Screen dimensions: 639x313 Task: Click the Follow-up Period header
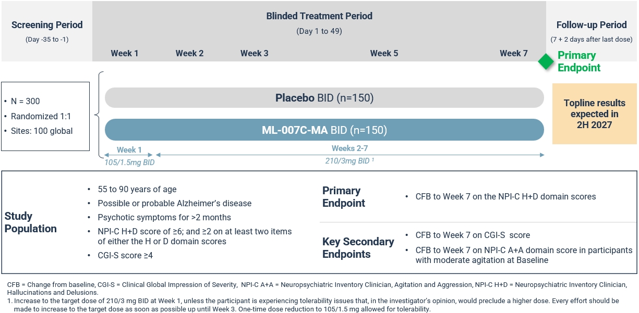tap(592, 25)
